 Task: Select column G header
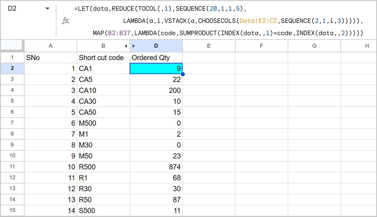[314, 46]
